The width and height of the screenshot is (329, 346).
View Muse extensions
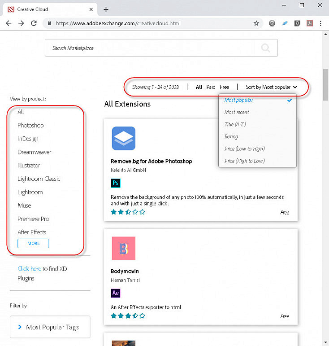click(24, 206)
